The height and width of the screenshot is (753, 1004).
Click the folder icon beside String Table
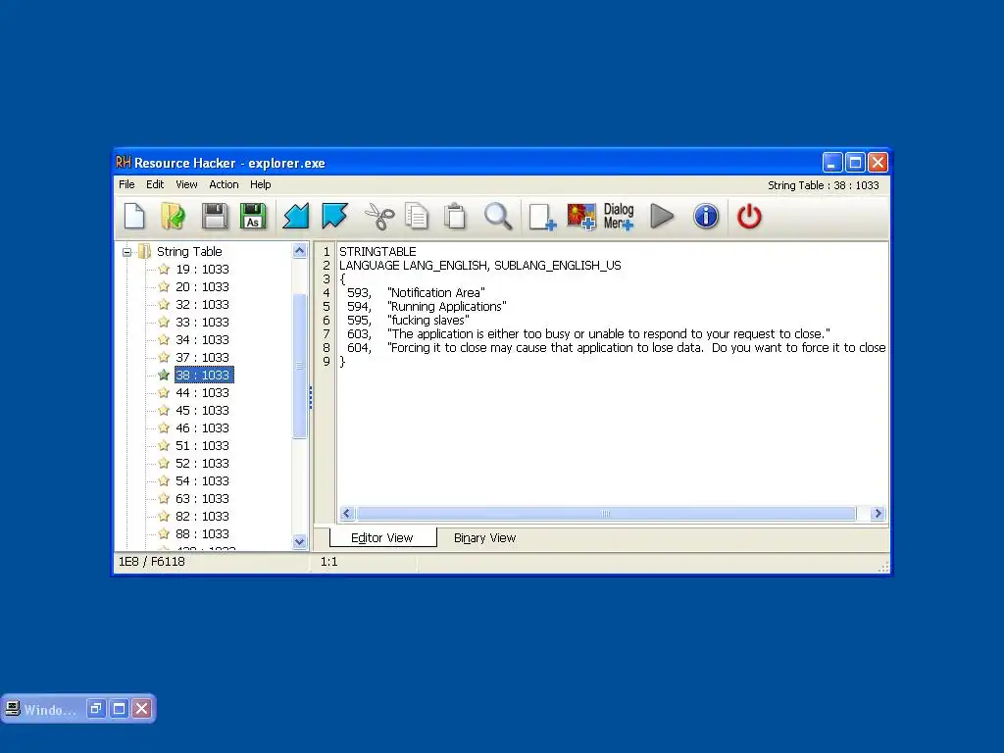(145, 251)
